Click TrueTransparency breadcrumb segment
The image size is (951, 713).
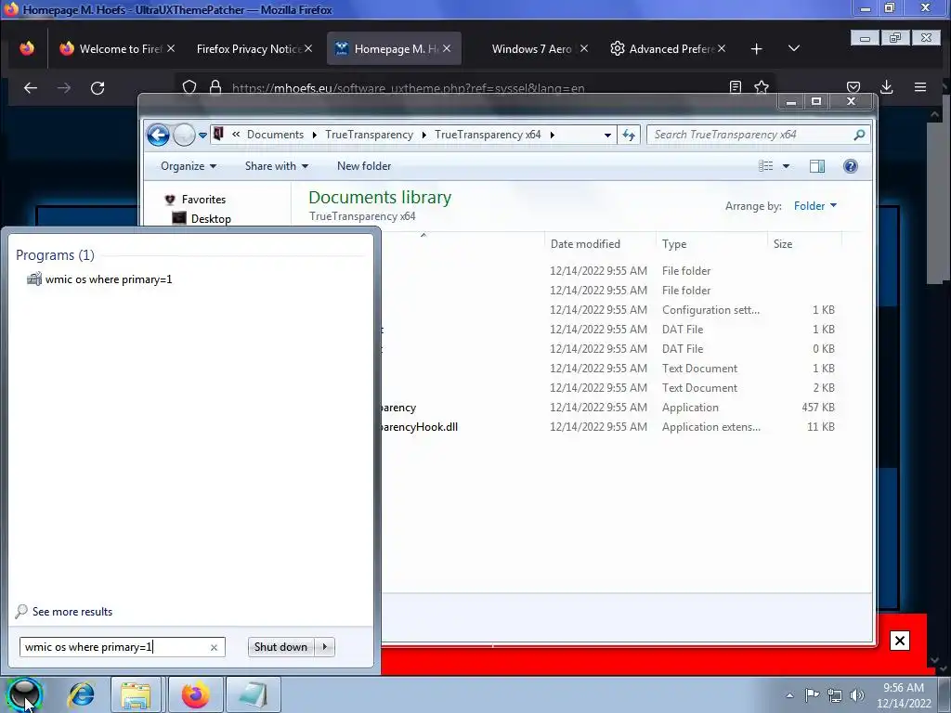coord(369,135)
